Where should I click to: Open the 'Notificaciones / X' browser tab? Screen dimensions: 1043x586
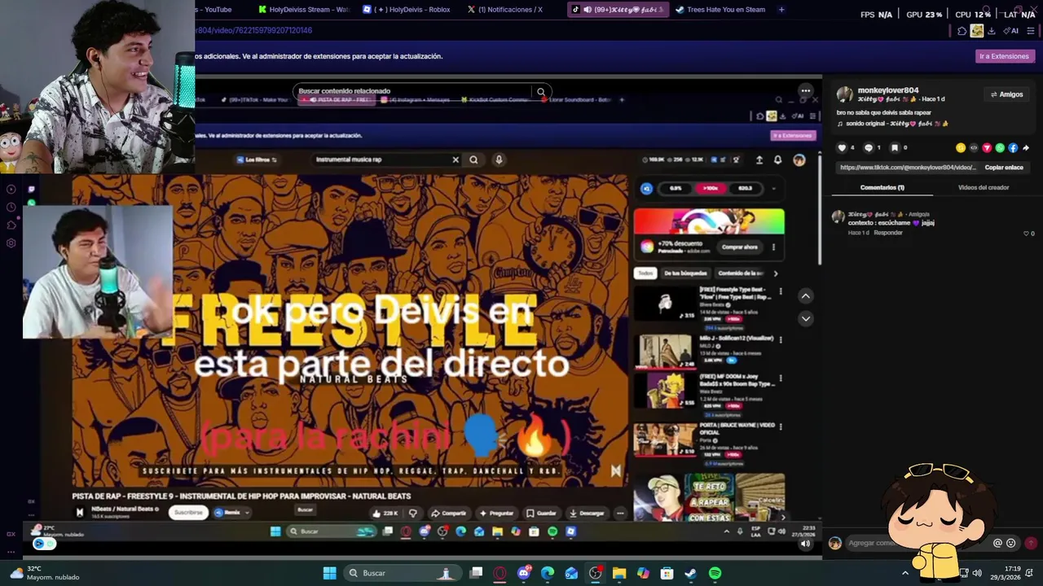tap(506, 10)
